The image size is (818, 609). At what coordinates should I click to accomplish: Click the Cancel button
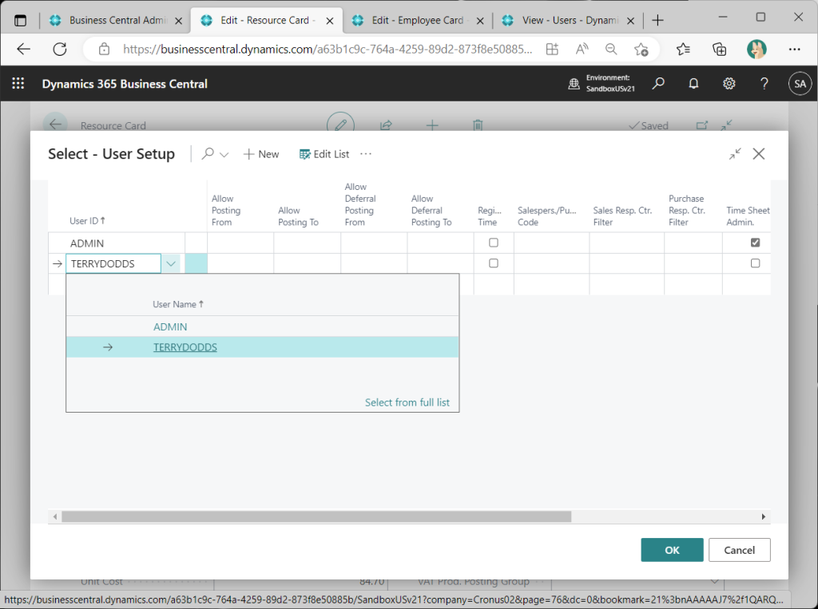(739, 550)
